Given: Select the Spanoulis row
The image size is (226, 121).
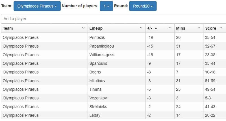Looking at the screenshot, I should (98, 64).
